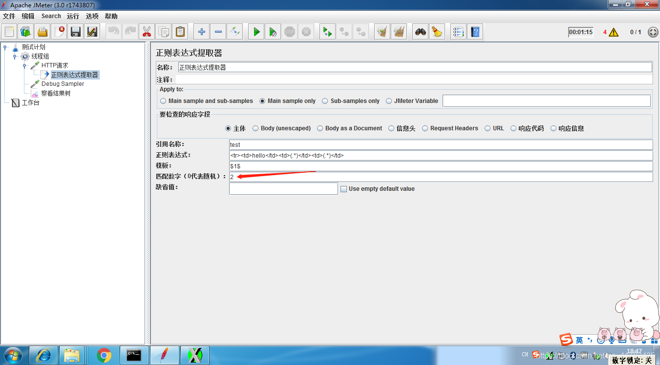This screenshot has height=365, width=660.
Task: Select Body as a Document radio
Action: pos(320,128)
